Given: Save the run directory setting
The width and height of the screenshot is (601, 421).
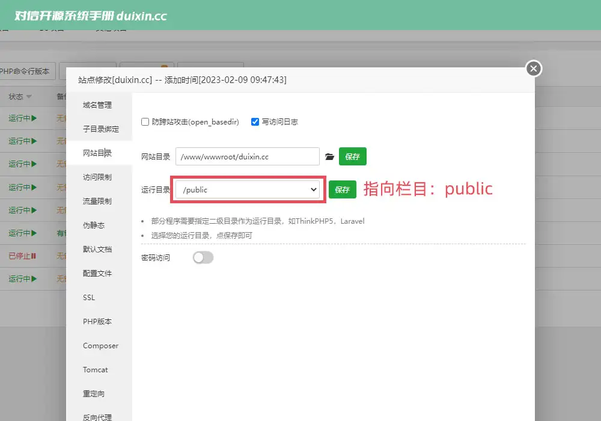Looking at the screenshot, I should coord(342,189).
